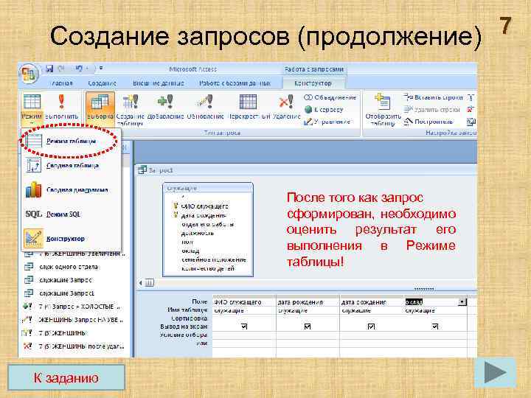Open query 'служ одного отдела' in navigation pane
The height and width of the screenshot is (398, 531).
tap(69, 267)
